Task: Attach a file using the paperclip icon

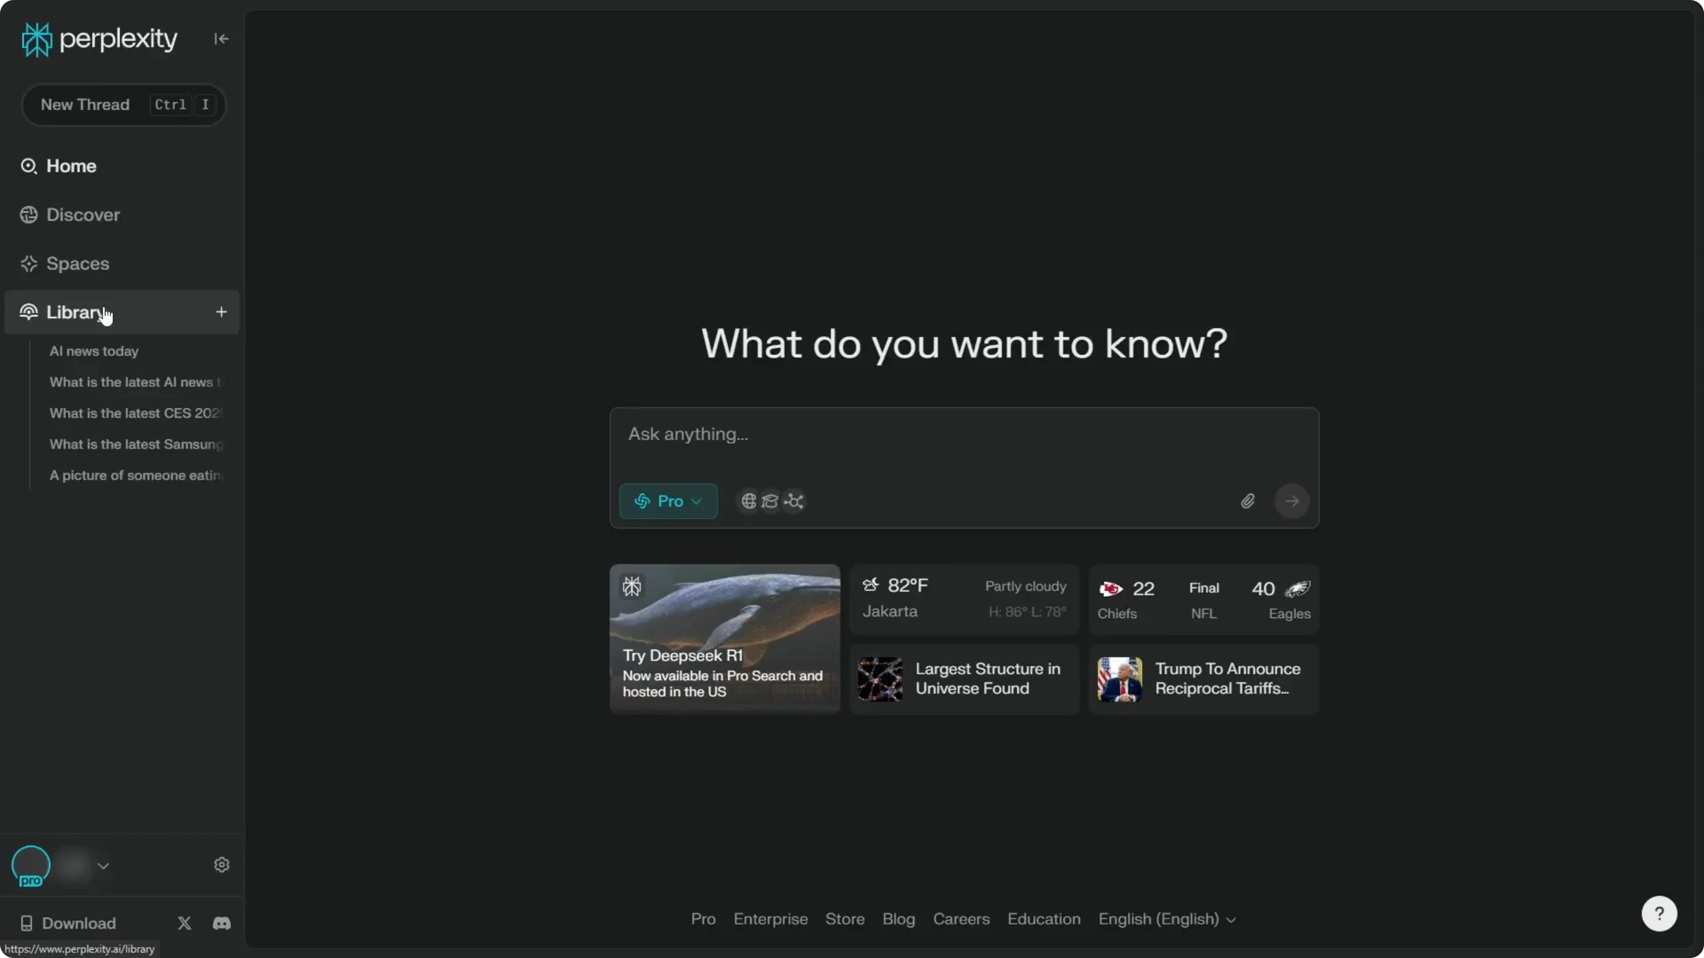Action: (x=1247, y=500)
